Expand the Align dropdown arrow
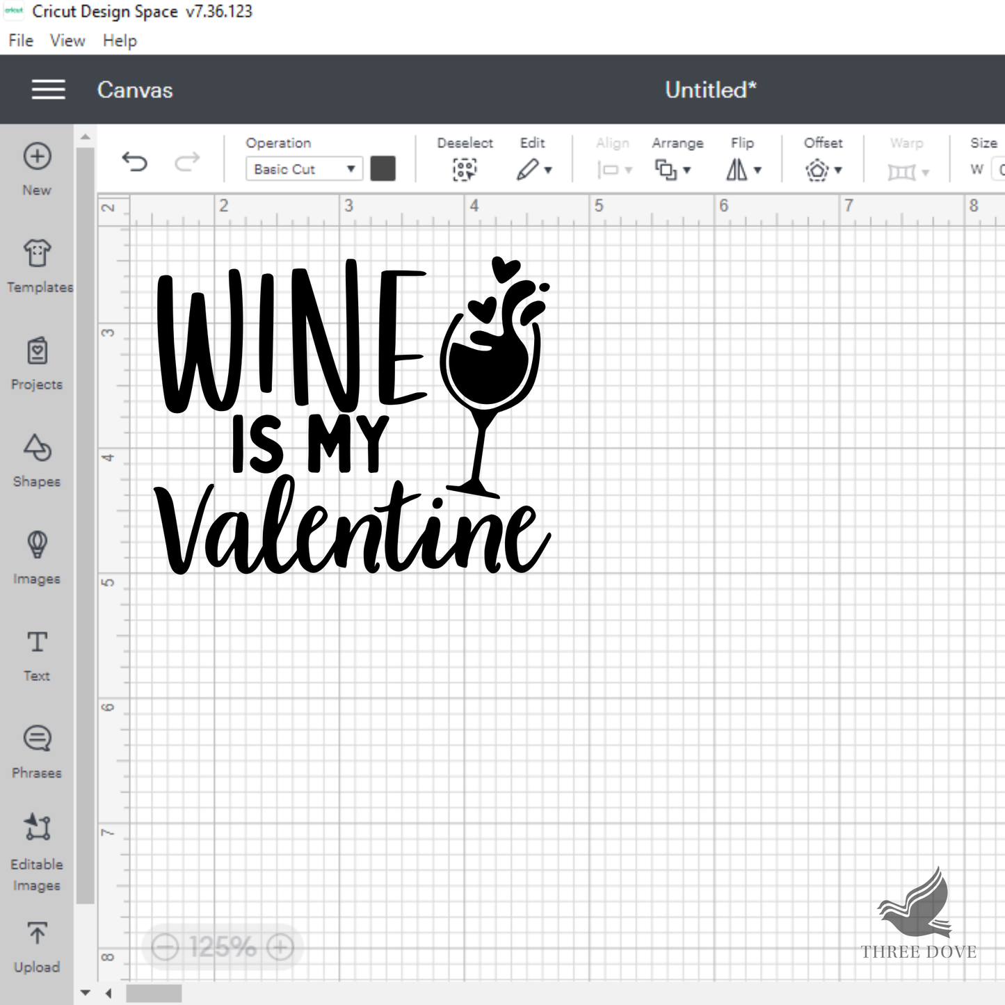Image resolution: width=1005 pixels, height=1005 pixels. point(628,170)
